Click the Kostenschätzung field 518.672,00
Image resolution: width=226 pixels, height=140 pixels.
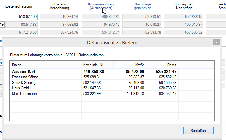point(19,17)
